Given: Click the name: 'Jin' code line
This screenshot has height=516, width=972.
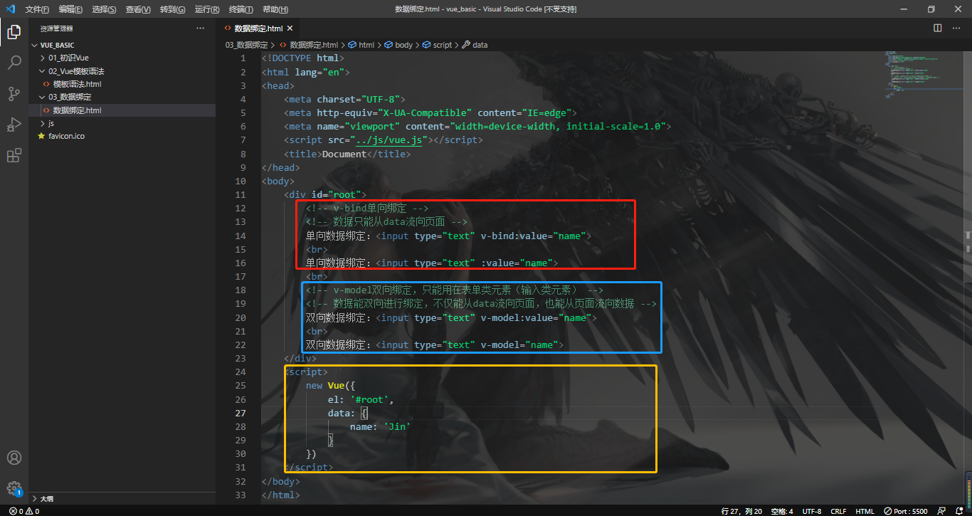Looking at the screenshot, I should pos(380,426).
